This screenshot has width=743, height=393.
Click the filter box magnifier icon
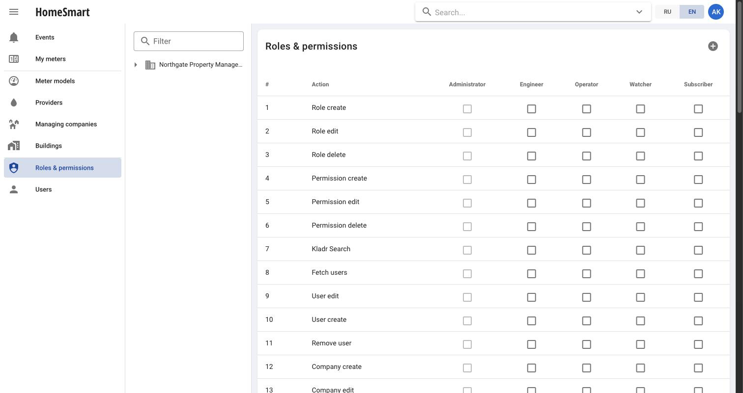[x=145, y=41]
